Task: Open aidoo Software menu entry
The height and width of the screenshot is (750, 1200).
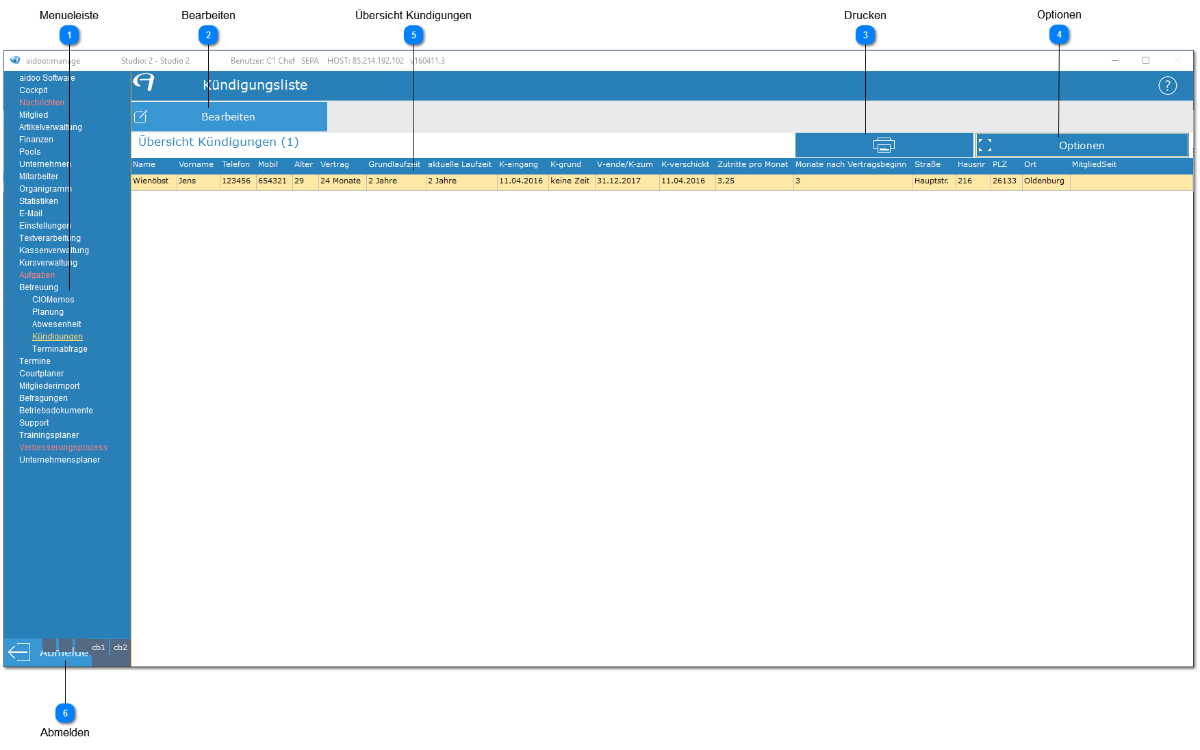Action: click(x=47, y=78)
